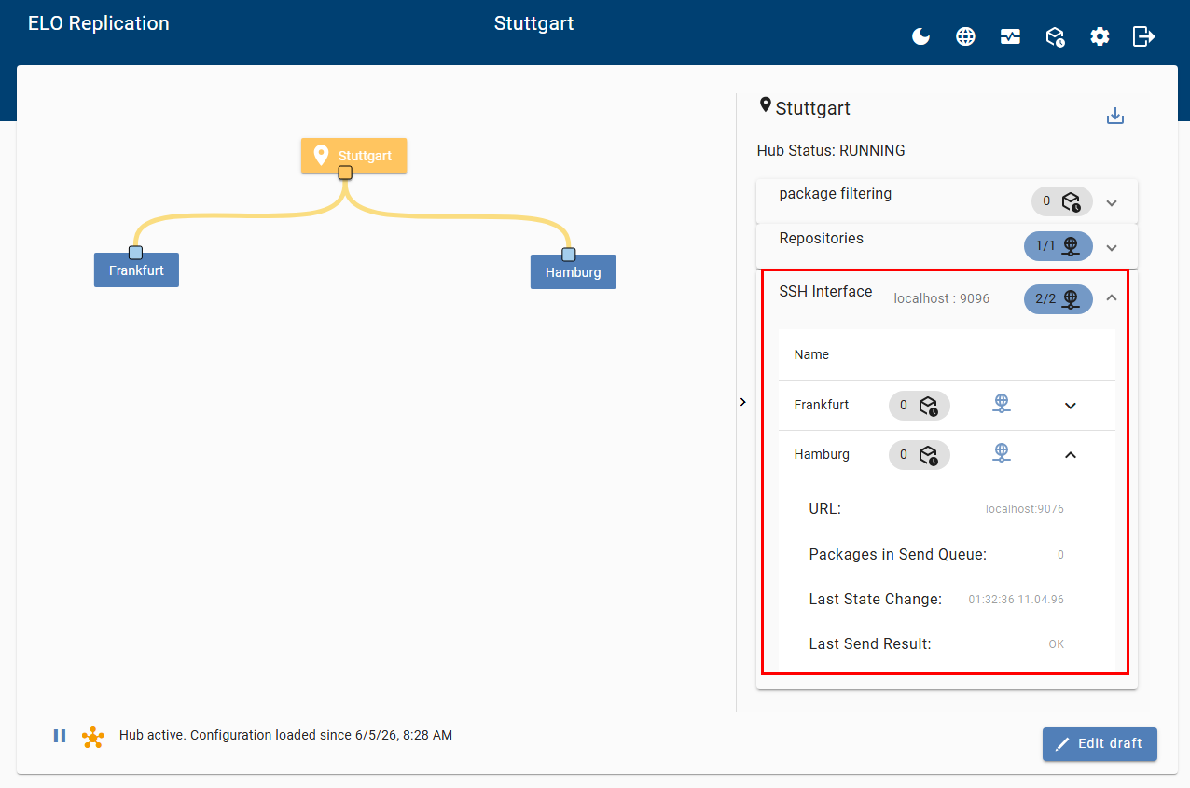
Task: Click package filtering count badge 0
Action: (x=1061, y=201)
